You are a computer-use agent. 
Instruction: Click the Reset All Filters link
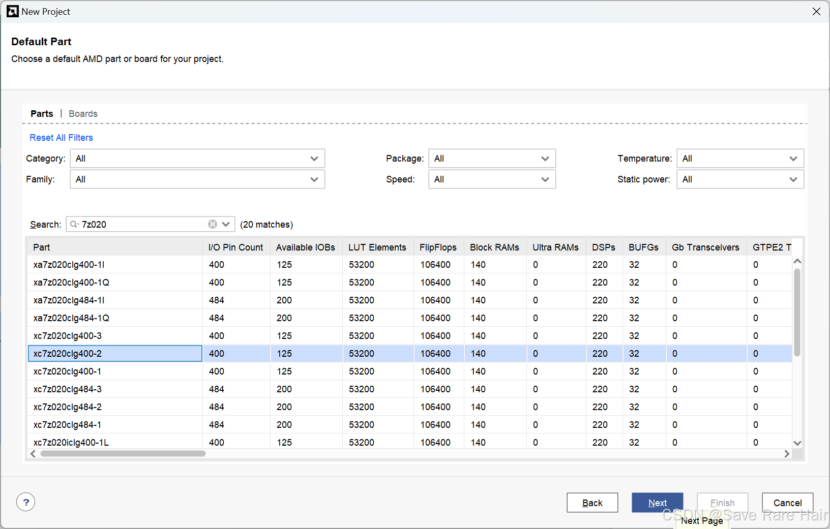click(61, 138)
